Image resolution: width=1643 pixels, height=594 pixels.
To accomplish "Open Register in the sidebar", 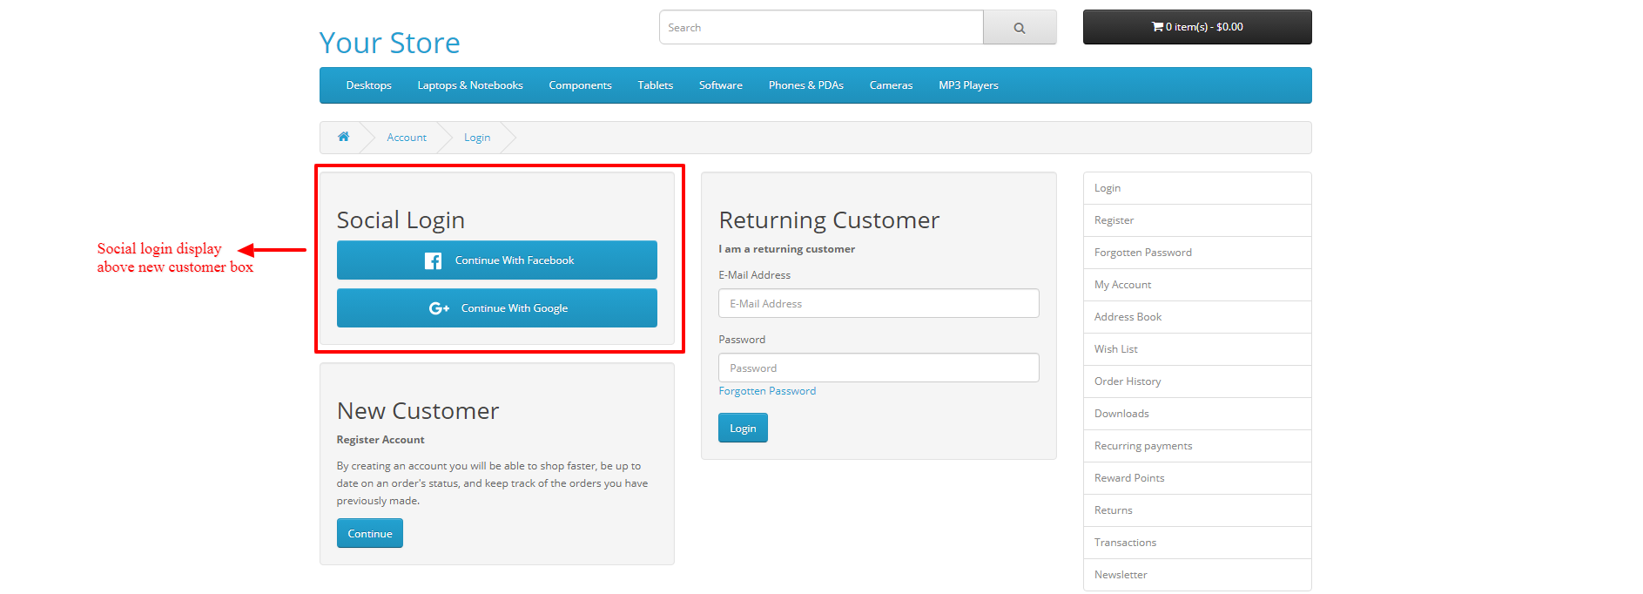I will [1114, 220].
